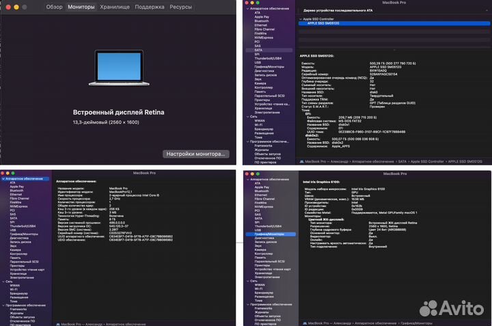The width and height of the screenshot is (492, 326).
Task: Select Thunderbolt/USB4 in SATA window sidebar
Action: [x=268, y=58]
